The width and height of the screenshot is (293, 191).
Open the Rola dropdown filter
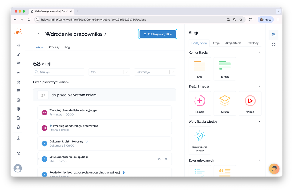pyautogui.click(x=109, y=72)
